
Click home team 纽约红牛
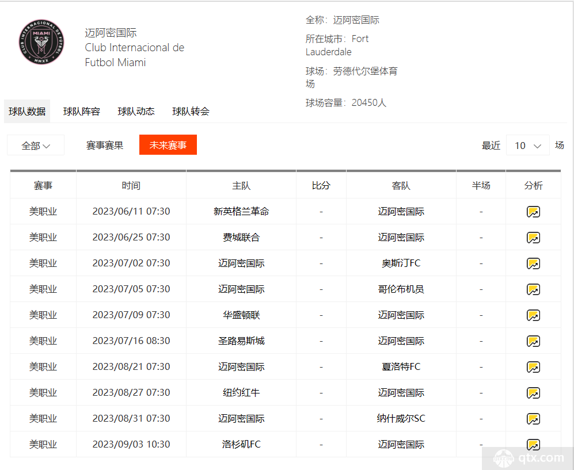pyautogui.click(x=241, y=392)
